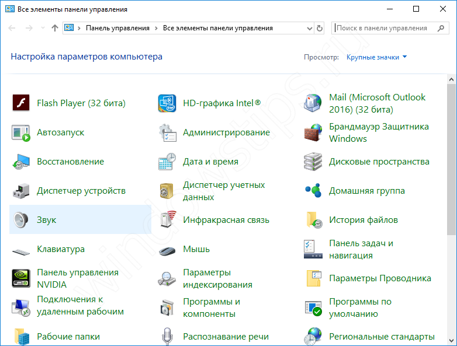The width and height of the screenshot is (457, 346).
Task: Expand the address bar history dropdown arrow
Action: pos(310,28)
